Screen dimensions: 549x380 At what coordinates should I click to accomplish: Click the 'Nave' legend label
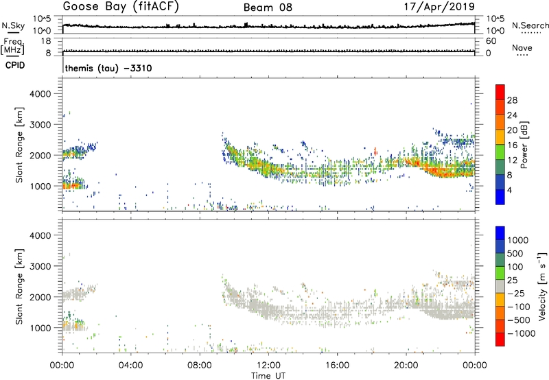click(x=522, y=47)
